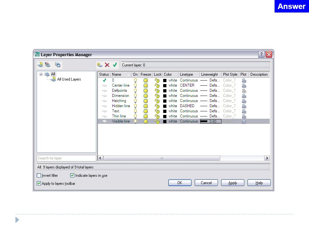Create a new layer with New Layer icon
This screenshot has height=231, width=309.
tap(99, 65)
